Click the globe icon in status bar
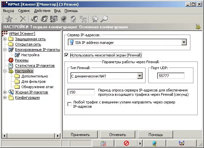 [x=154, y=143]
